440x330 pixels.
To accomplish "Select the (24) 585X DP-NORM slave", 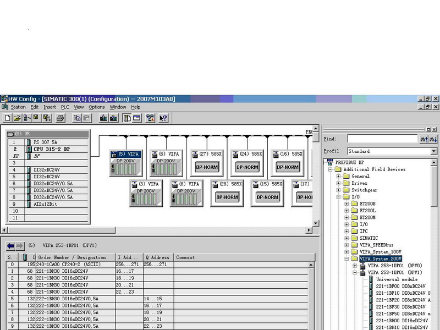I will pyautogui.click(x=247, y=163).
